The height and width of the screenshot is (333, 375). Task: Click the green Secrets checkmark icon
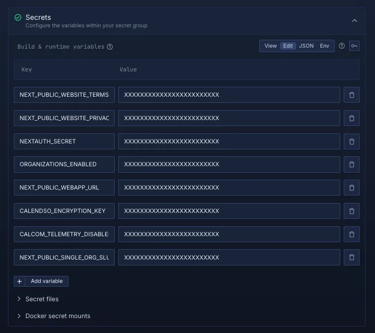pyautogui.click(x=18, y=17)
